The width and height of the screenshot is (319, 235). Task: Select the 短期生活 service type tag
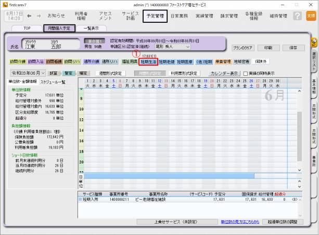(148, 61)
